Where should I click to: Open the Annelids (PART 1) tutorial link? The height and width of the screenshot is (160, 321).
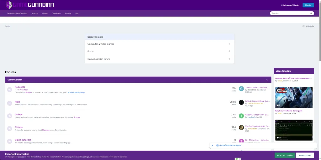(x=293, y=78)
